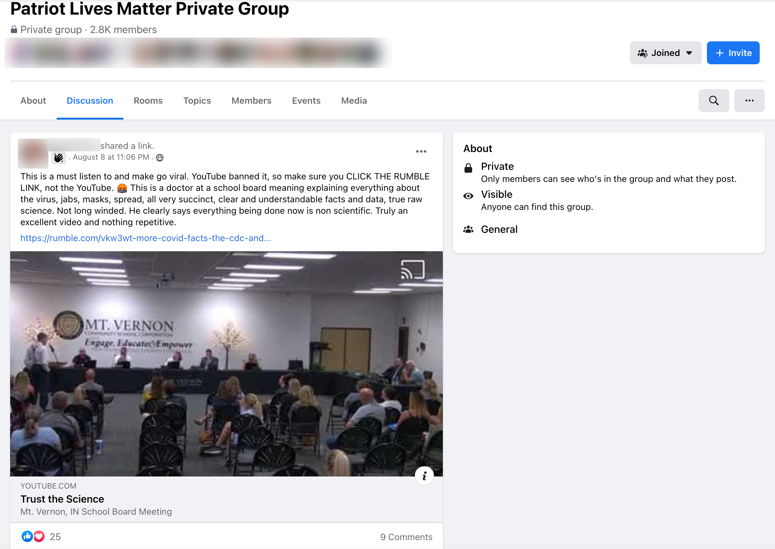Open the rumble.com video link
Image resolution: width=775 pixels, height=549 pixels.
146,238
